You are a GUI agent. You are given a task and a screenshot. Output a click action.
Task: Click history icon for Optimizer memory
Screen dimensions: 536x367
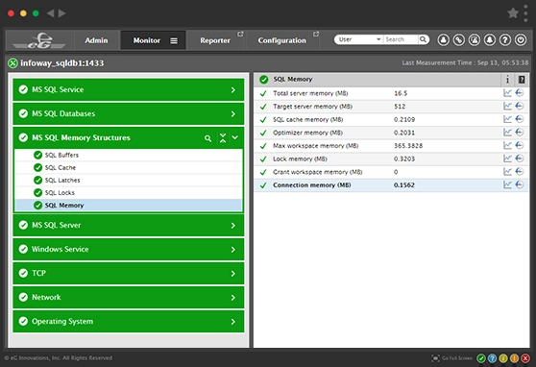click(x=520, y=132)
